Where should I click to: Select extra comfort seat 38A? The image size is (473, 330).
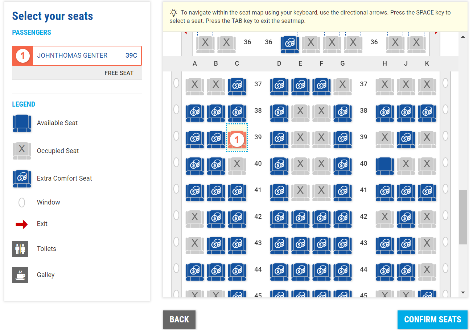point(195,113)
